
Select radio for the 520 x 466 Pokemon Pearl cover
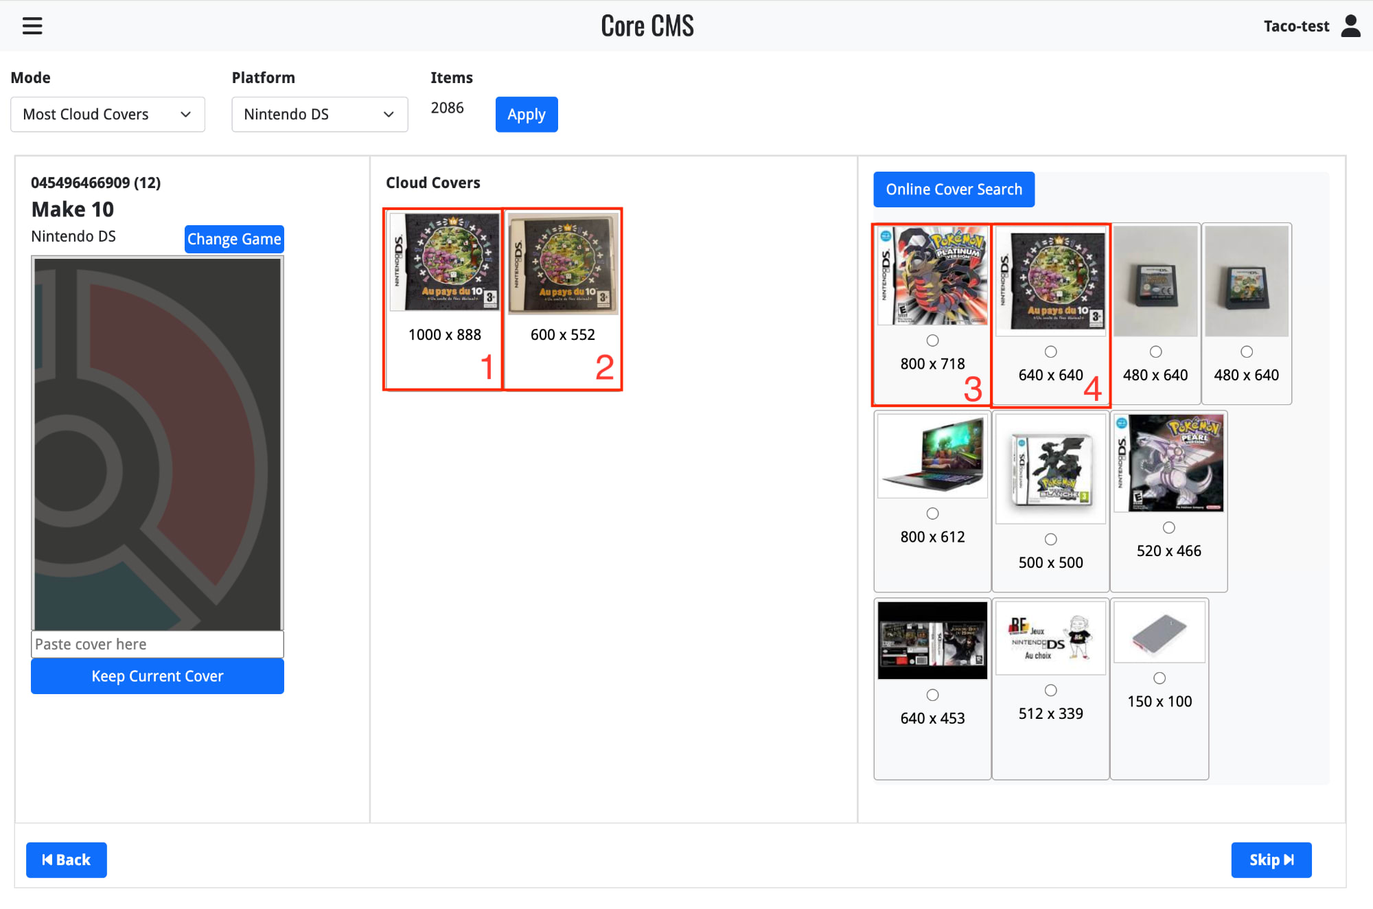pyautogui.click(x=1168, y=527)
